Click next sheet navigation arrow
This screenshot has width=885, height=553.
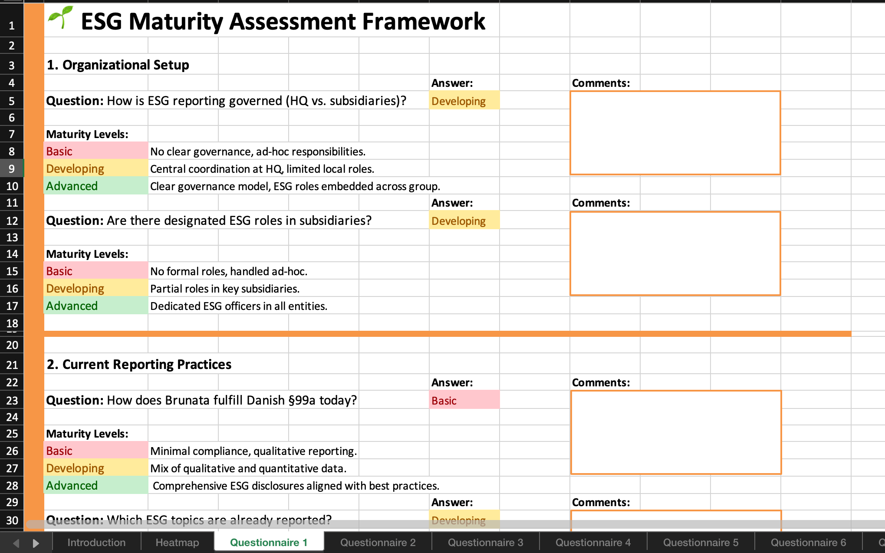pyautogui.click(x=36, y=543)
